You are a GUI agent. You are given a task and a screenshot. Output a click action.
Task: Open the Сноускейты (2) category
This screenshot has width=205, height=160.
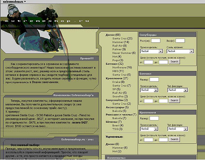(117, 100)
